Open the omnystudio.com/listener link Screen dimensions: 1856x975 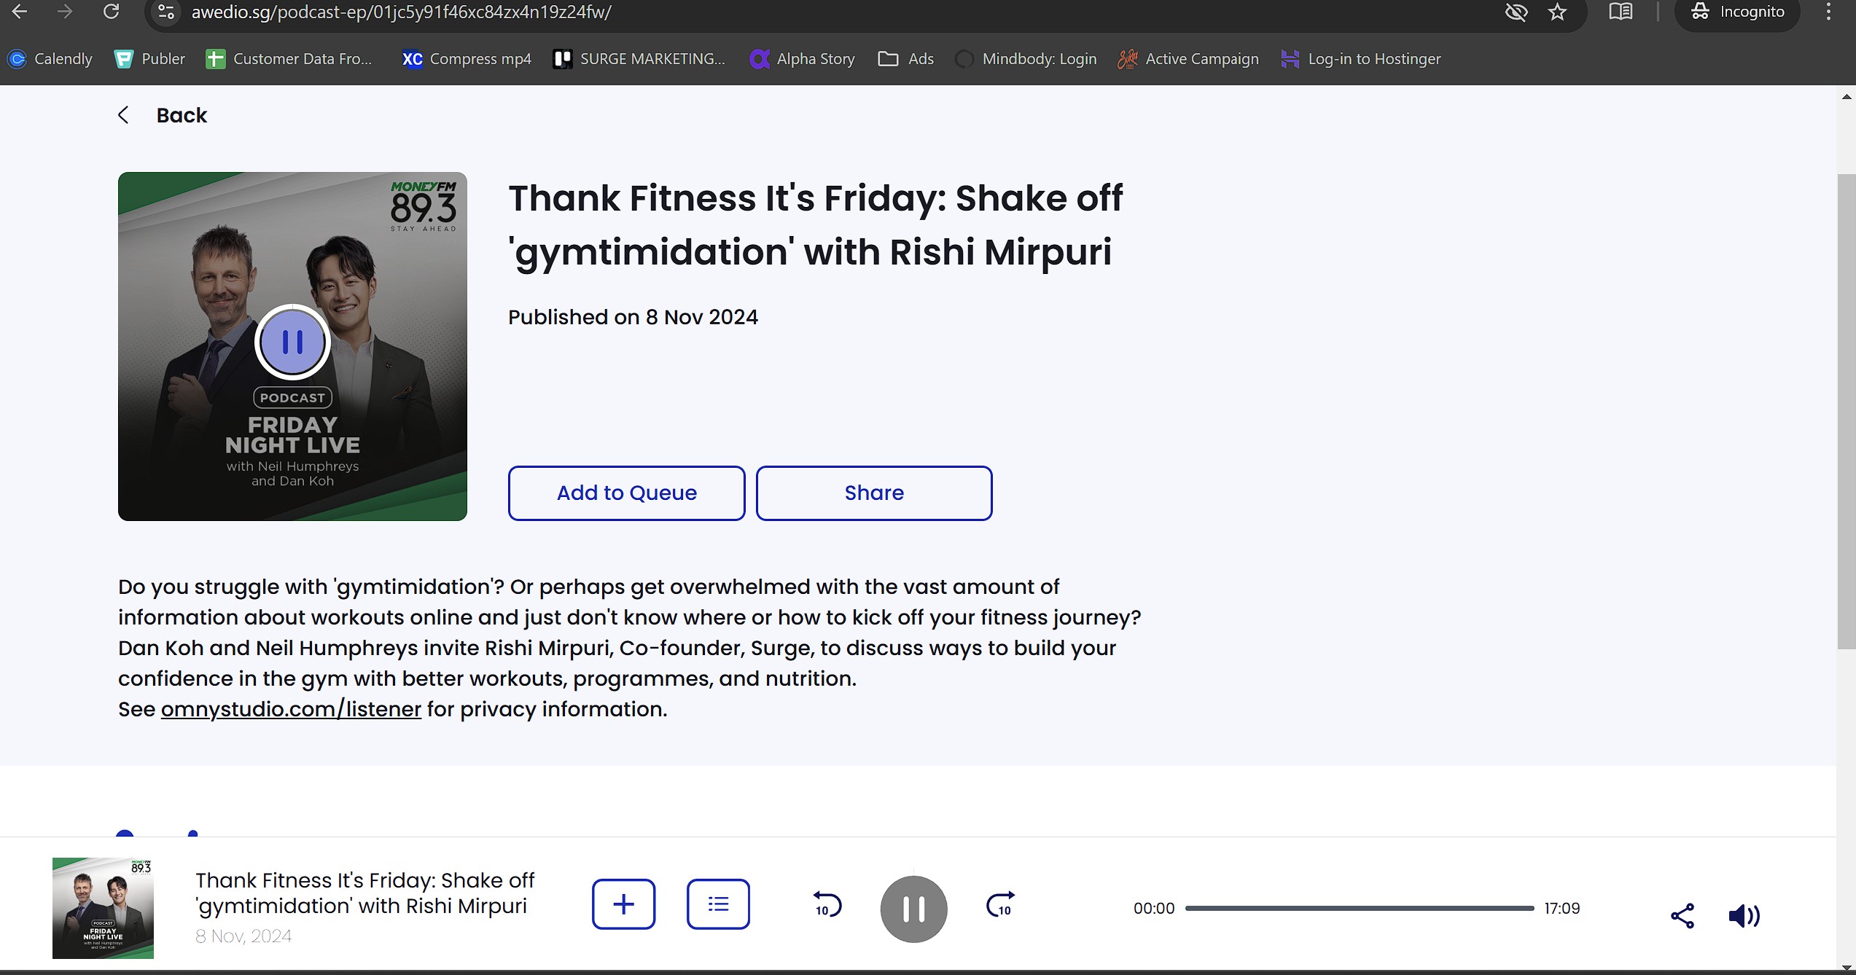click(291, 709)
